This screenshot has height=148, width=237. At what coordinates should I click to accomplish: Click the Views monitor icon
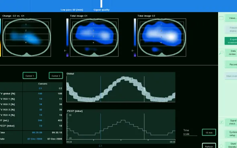pos(221,18)
